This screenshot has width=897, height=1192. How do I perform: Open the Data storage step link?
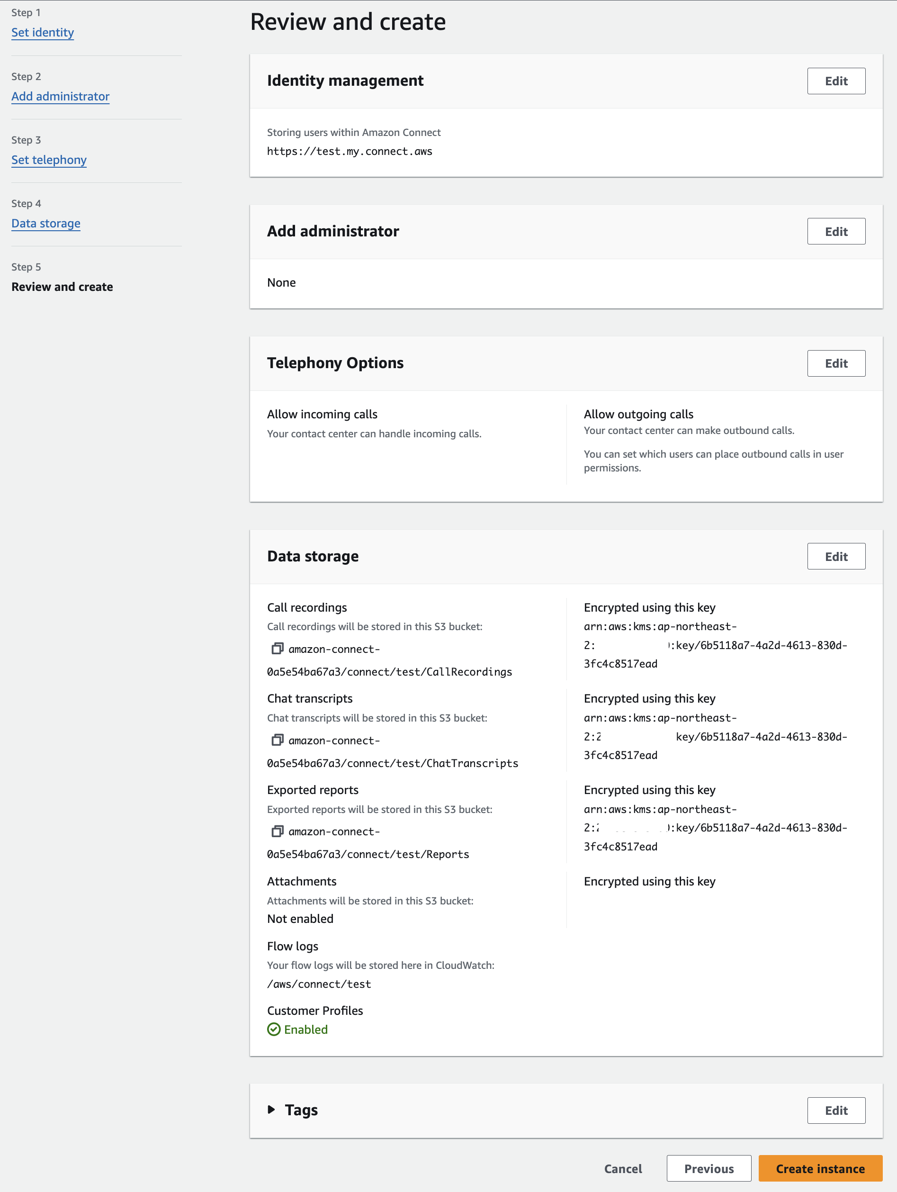pos(46,223)
